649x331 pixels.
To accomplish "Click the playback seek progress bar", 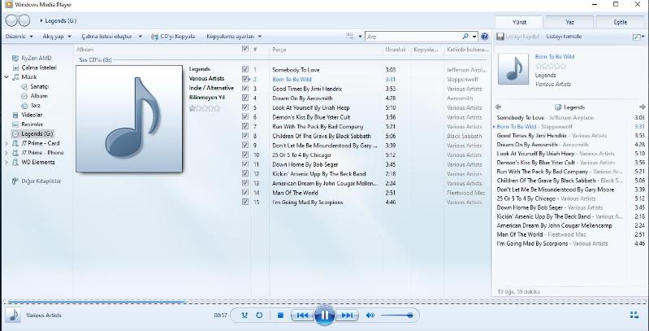I will (325, 302).
